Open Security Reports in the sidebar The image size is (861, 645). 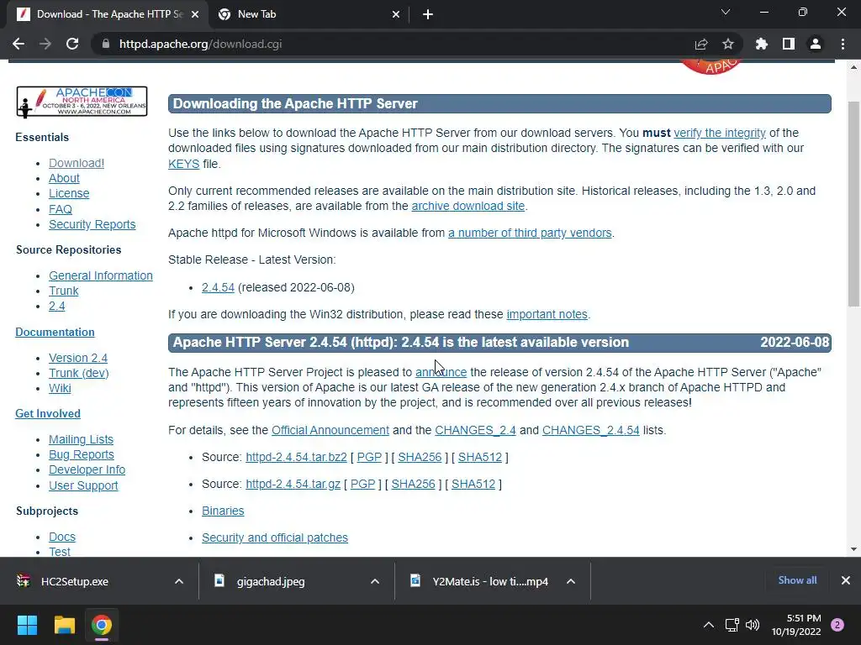pyautogui.click(x=92, y=224)
